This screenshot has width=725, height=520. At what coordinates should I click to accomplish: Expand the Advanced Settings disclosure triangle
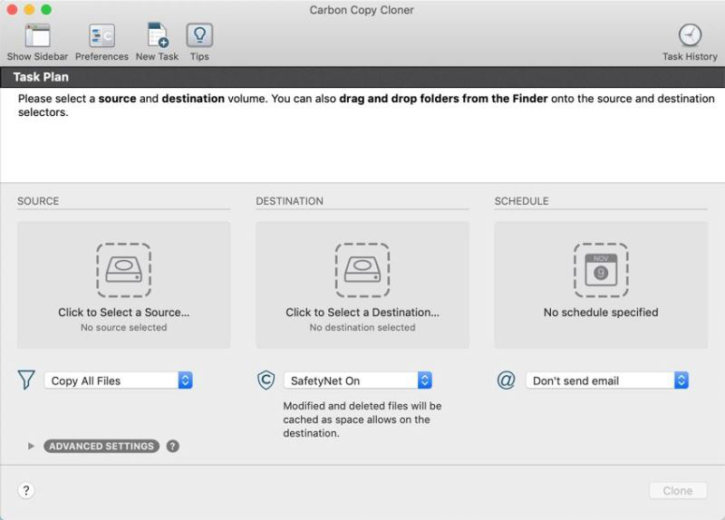[x=31, y=446]
